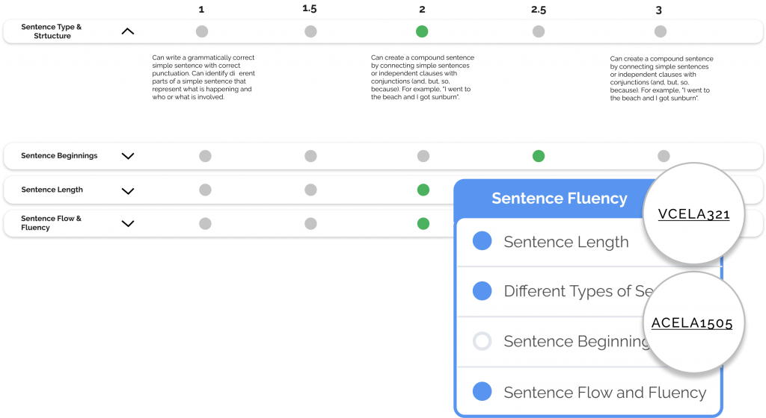
Task: Toggle blue circle beside Different Types of Sentences
Action: coord(482,290)
